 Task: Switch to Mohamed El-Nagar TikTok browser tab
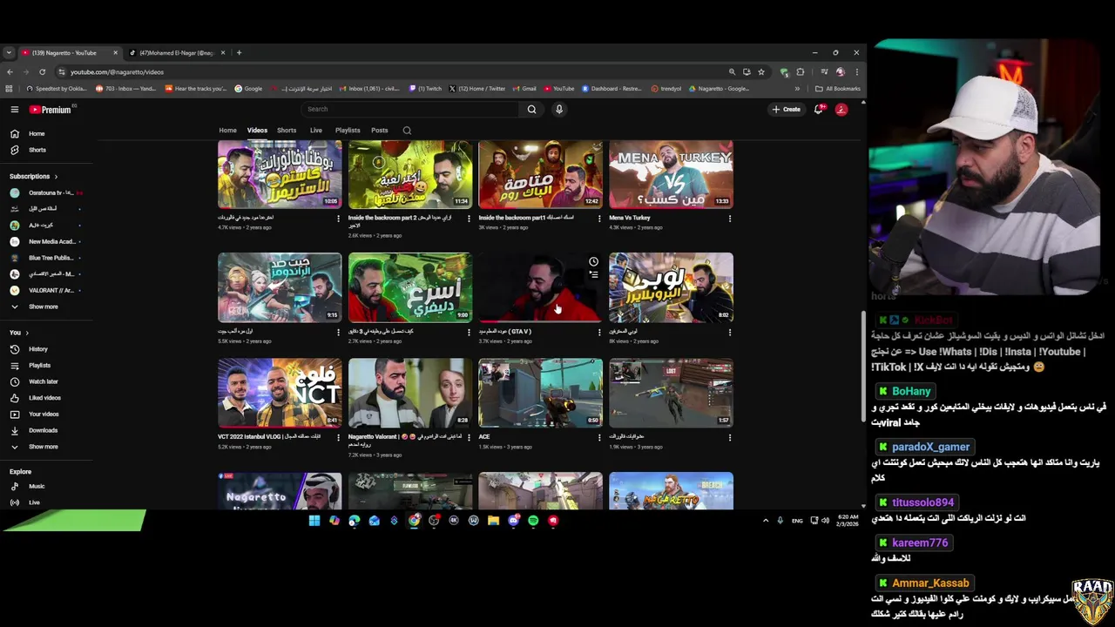pos(177,53)
